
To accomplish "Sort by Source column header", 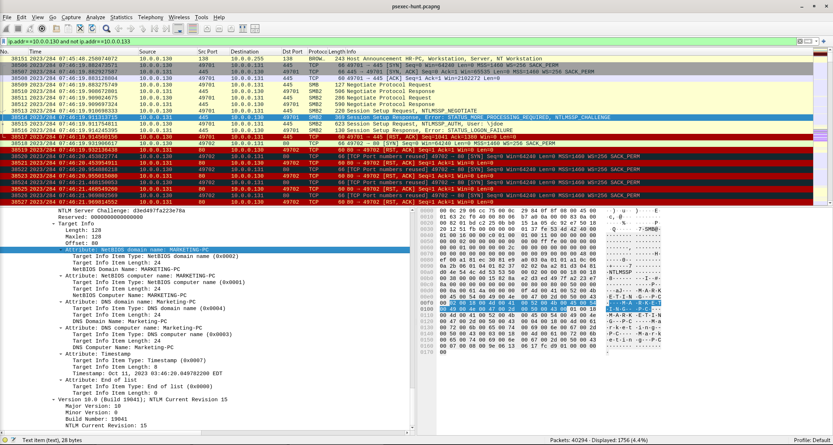I will [x=167, y=52].
